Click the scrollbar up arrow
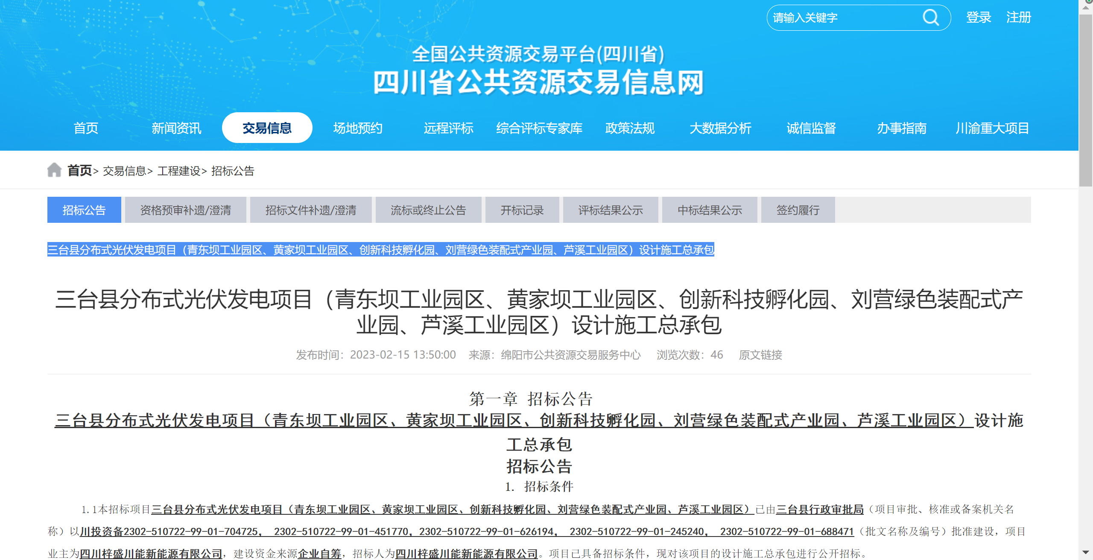 point(1085,8)
